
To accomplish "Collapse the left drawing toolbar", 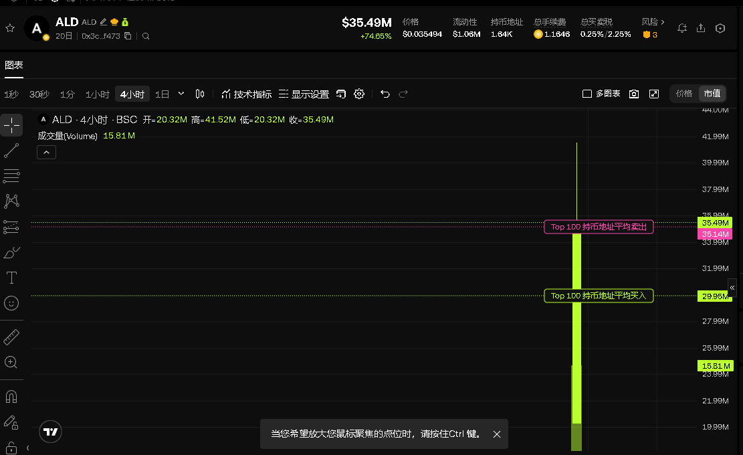I will (x=27, y=448).
